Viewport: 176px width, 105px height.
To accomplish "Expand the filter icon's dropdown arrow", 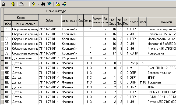I will [38, 4].
